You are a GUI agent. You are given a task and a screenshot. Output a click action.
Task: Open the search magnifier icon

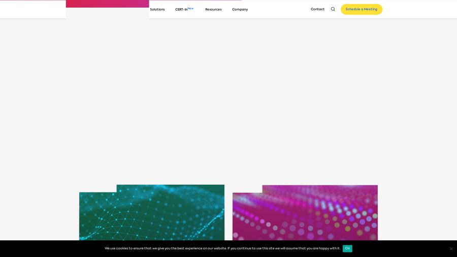[x=333, y=9]
